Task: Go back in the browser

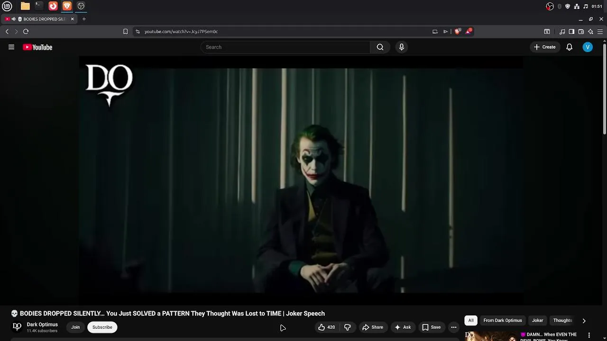Action: (7, 31)
